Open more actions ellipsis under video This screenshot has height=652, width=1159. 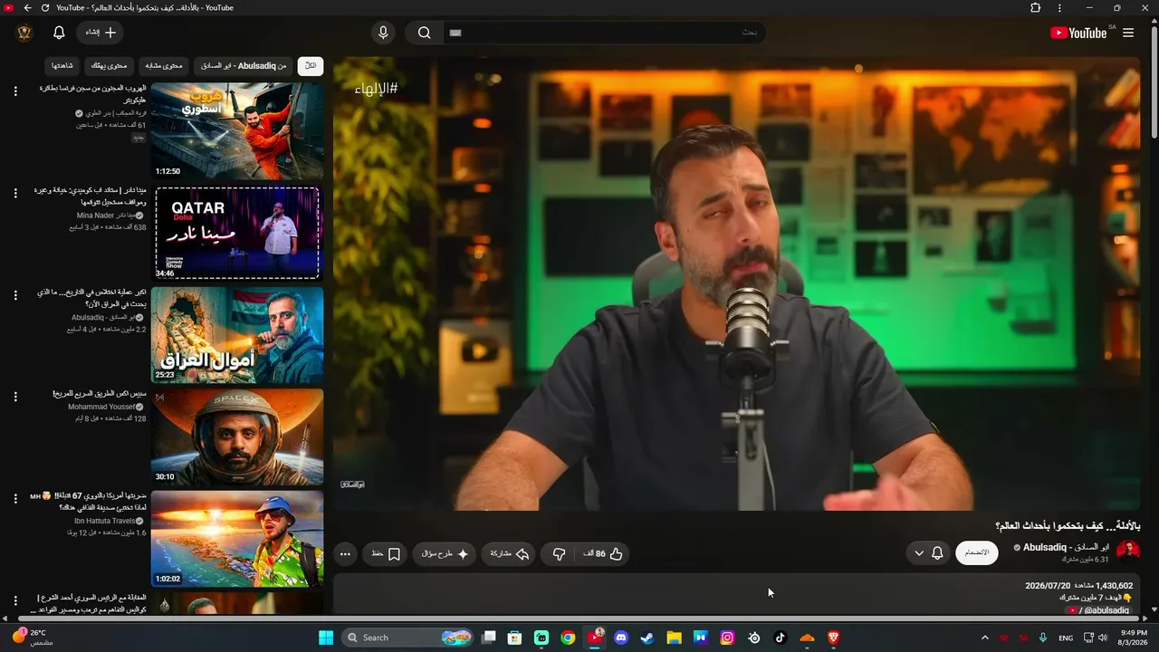pos(345,554)
